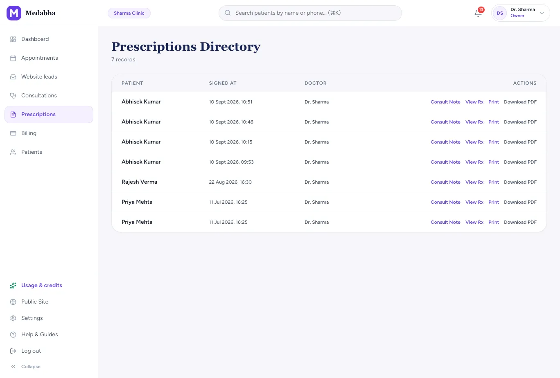Print the 10 Sept 10:51 prescription
Viewport: 560px width, 378px height.
(494, 102)
